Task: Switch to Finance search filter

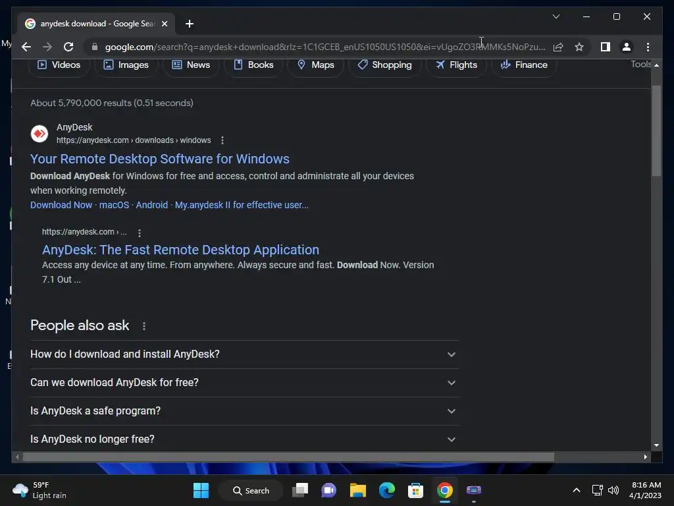Action: (x=524, y=65)
